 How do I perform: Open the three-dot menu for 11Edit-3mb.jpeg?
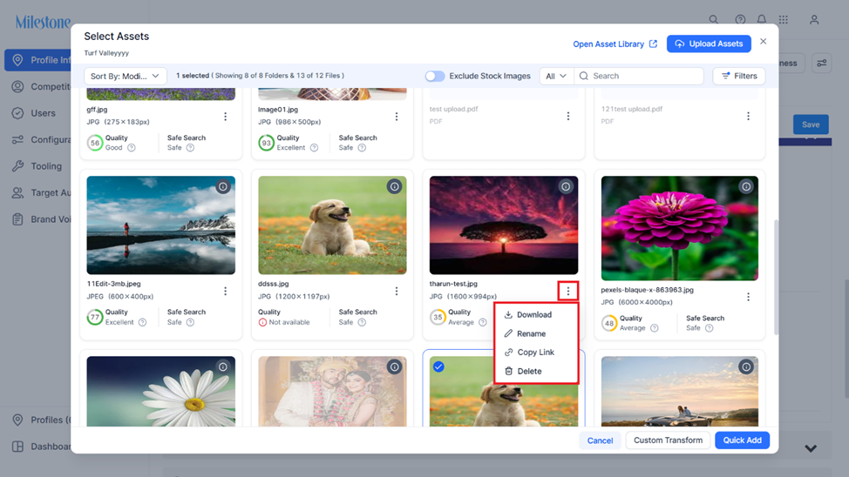pyautogui.click(x=225, y=291)
